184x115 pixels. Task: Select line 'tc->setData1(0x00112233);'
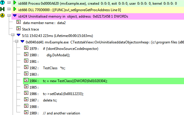(x=57, y=94)
